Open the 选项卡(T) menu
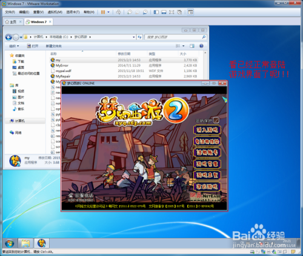The width and height of the screenshot is (303, 256). click(x=73, y=12)
